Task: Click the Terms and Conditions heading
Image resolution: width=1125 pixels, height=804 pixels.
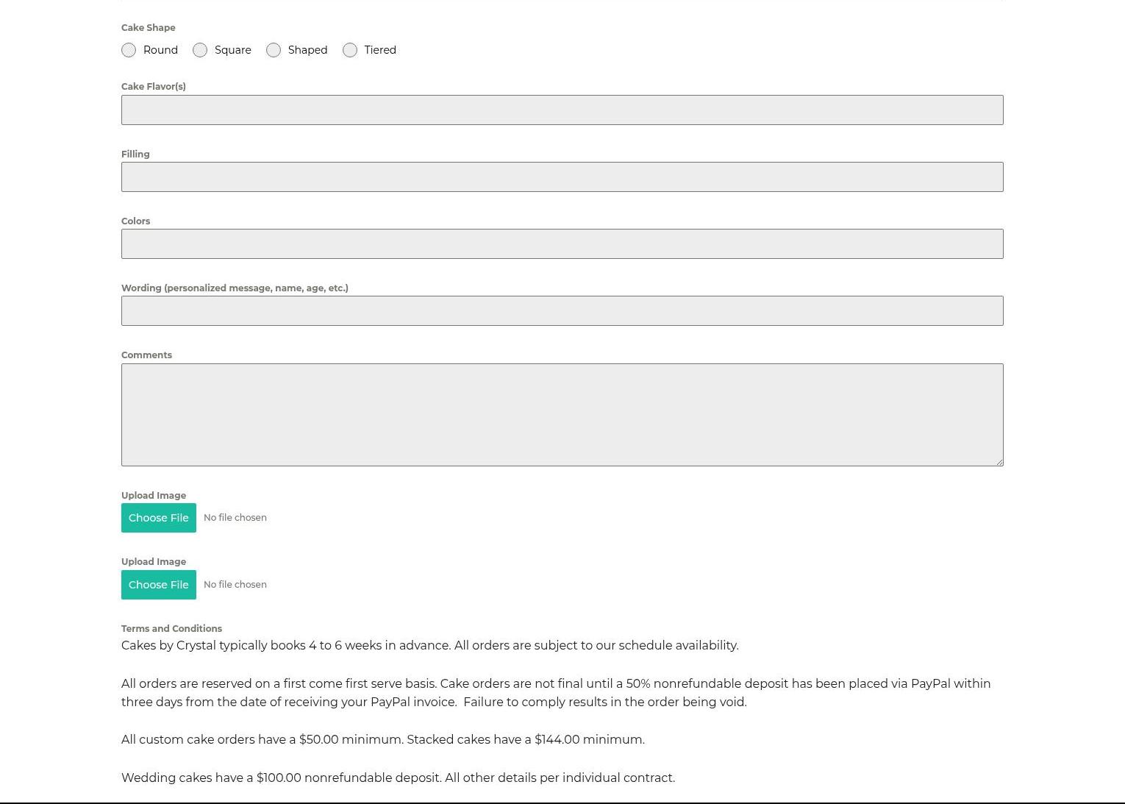Action: coord(171,628)
